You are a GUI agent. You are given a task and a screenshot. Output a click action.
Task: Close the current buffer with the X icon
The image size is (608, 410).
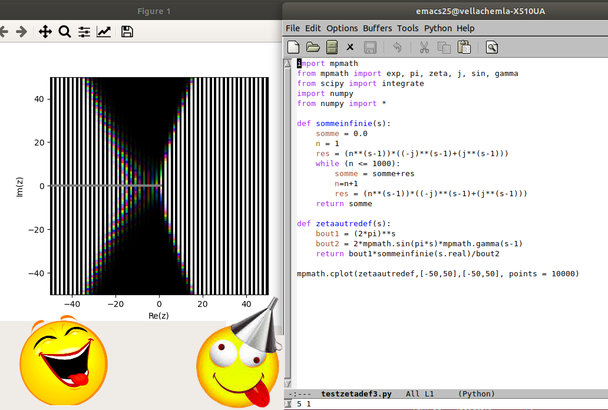pos(350,47)
